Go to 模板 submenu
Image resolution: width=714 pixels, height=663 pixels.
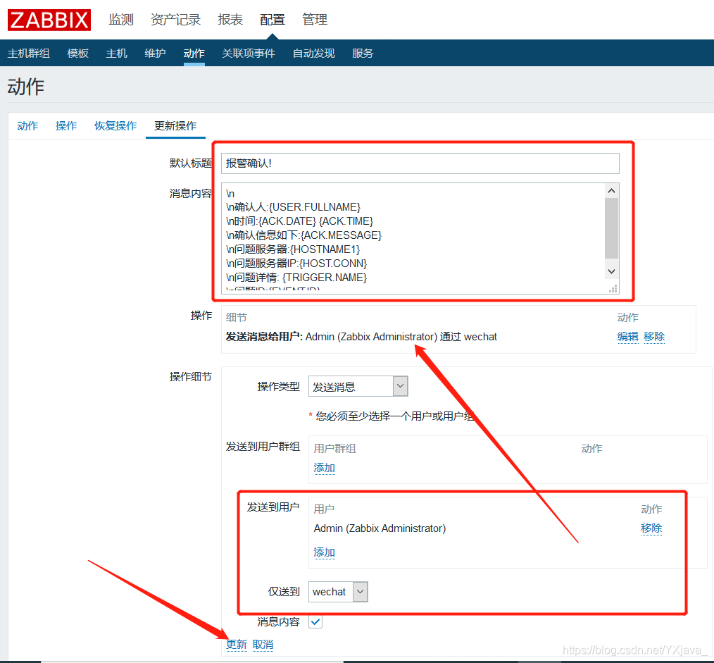78,54
